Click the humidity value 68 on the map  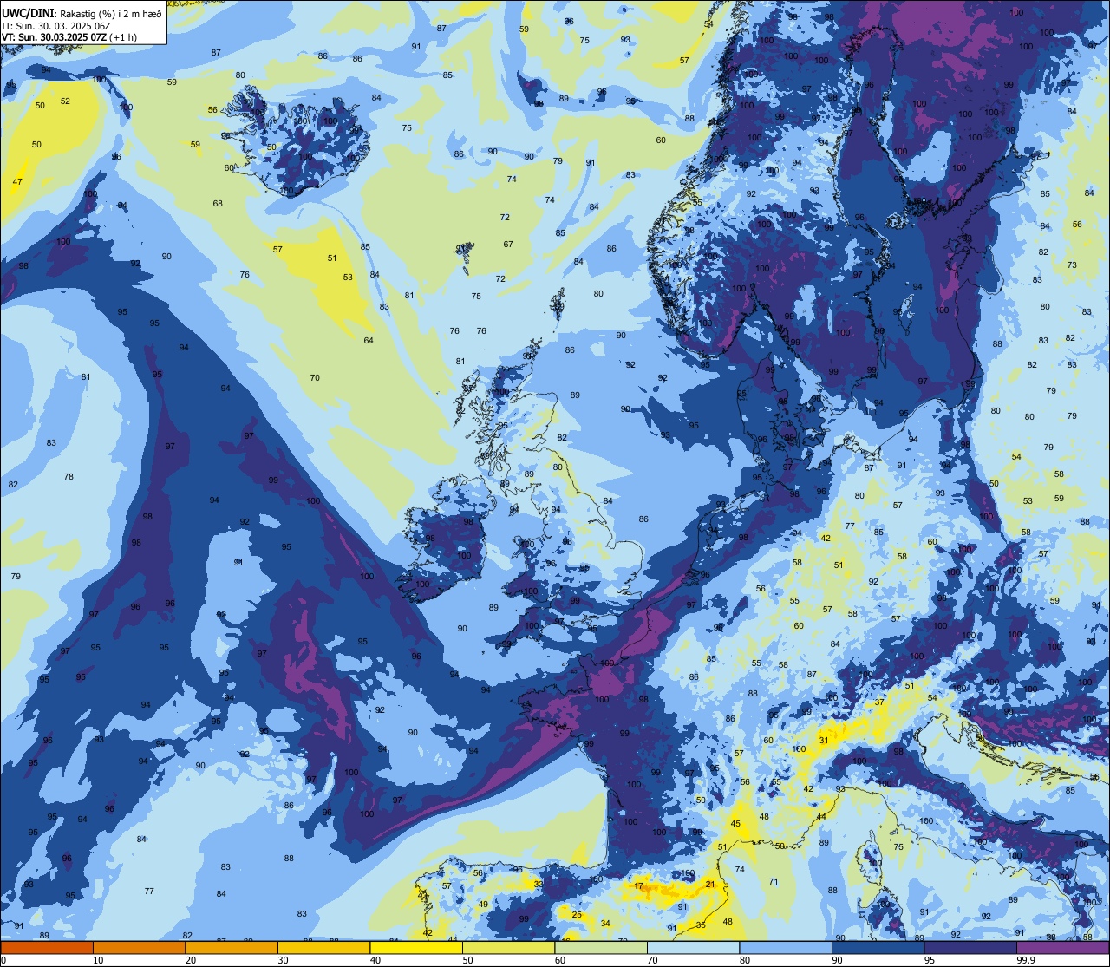pyautogui.click(x=218, y=204)
